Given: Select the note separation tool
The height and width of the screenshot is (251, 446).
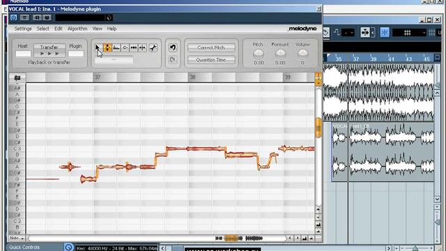Looking at the screenshot, I should pyautogui.click(x=153, y=48).
